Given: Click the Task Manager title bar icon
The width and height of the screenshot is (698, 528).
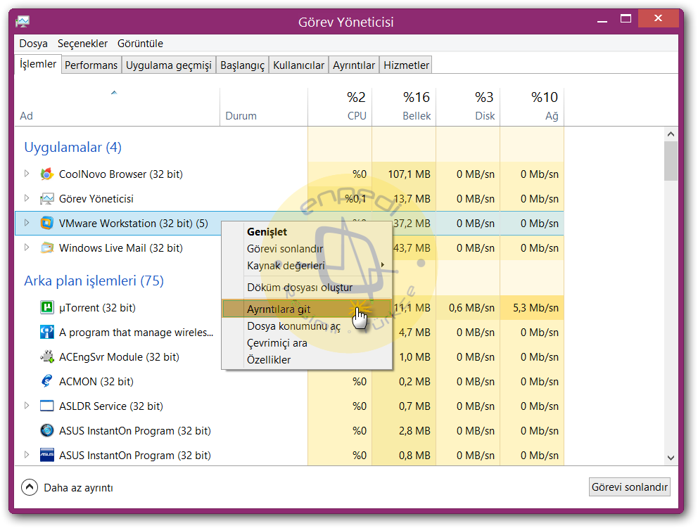Looking at the screenshot, I should [x=23, y=21].
